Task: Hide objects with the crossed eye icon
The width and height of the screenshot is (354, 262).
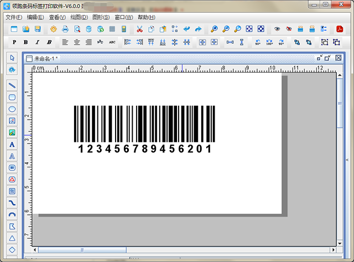Action: [289, 29]
